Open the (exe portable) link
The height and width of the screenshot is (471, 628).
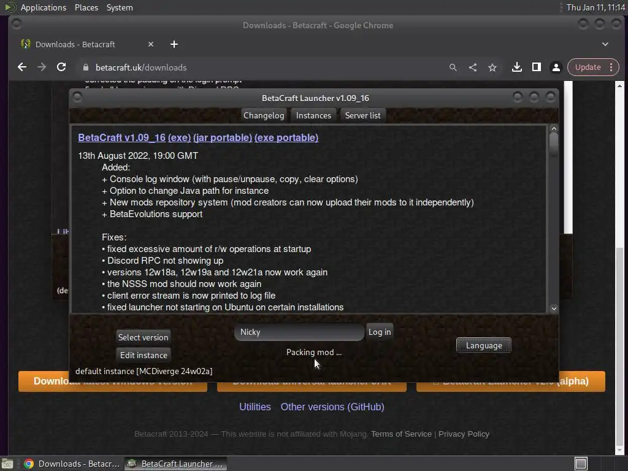coord(286,138)
